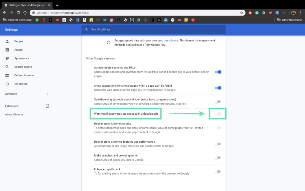
Task: Click the Netflix bookmark icon
Action: tap(44, 20)
